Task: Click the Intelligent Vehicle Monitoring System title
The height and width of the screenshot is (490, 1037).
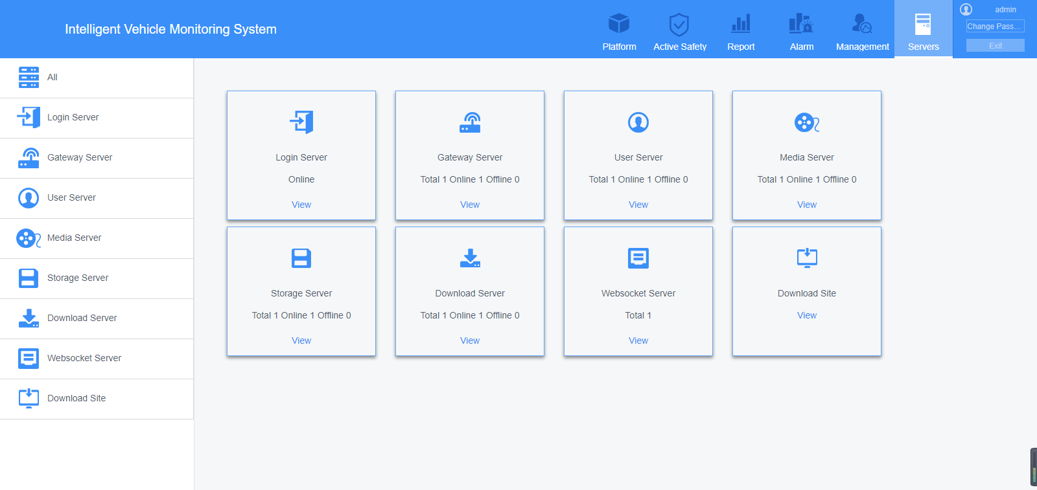Action: click(170, 29)
